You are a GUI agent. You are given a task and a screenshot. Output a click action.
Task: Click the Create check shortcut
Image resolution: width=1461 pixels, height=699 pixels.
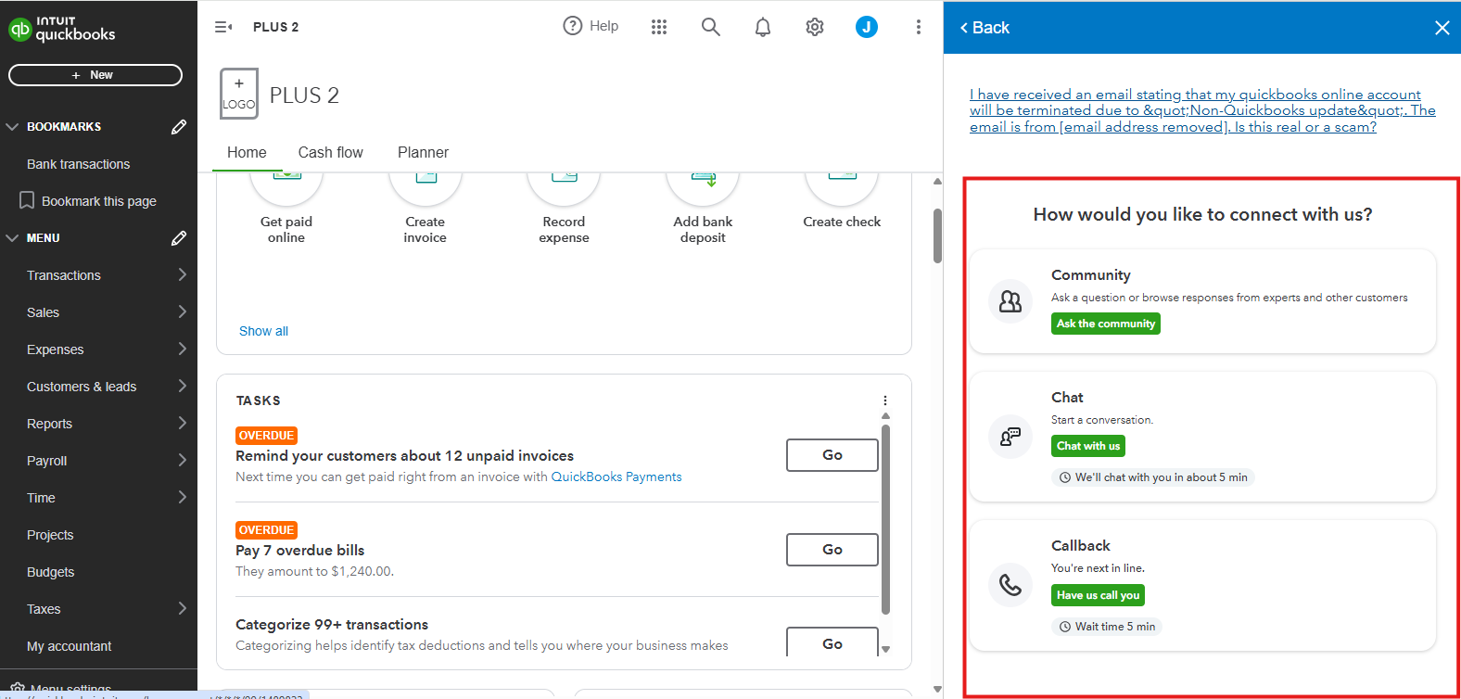click(x=843, y=201)
